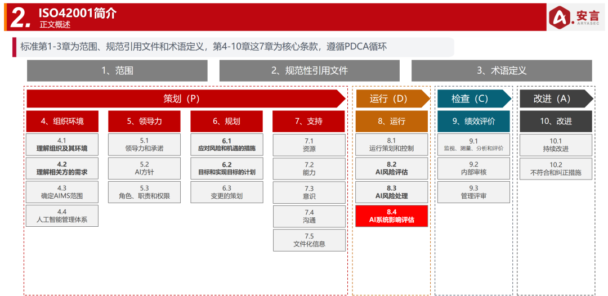
Task: Click the ISO42001简介 slide title
Action: click(78, 13)
